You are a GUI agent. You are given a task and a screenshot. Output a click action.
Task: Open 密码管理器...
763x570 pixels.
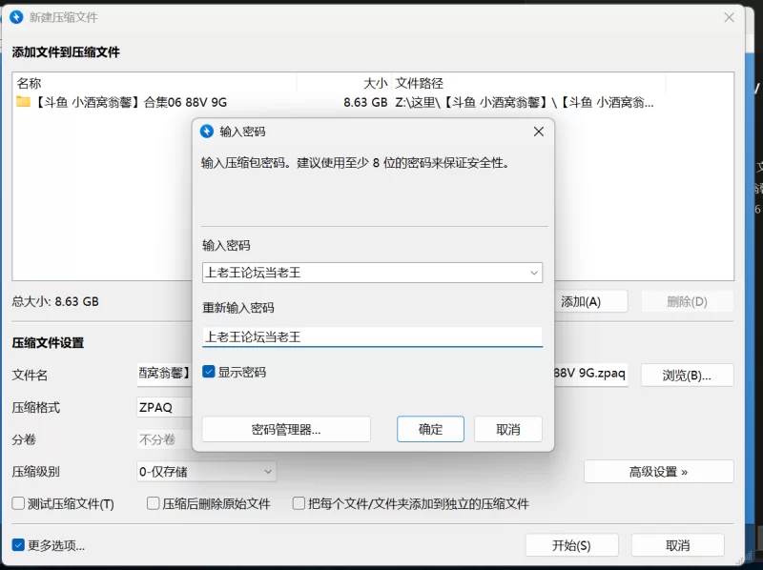pos(286,429)
